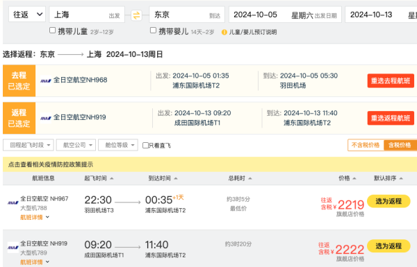Click 起飞时间 column header
417x267 pixels.
pyautogui.click(x=95, y=178)
